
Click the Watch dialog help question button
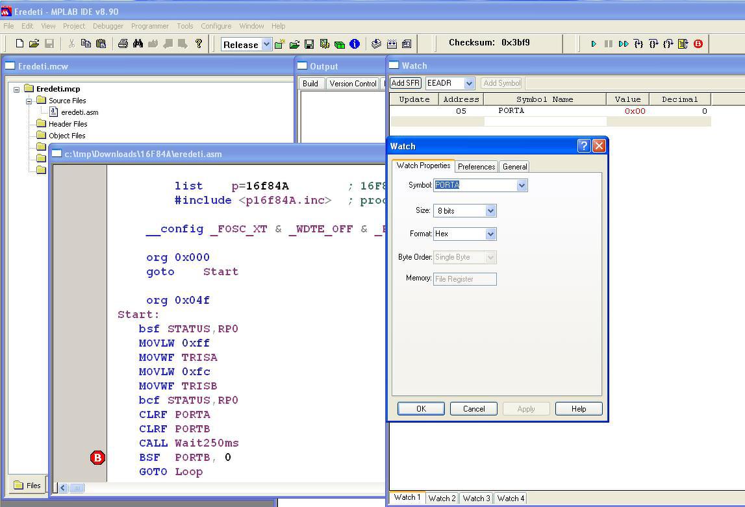pyautogui.click(x=584, y=146)
